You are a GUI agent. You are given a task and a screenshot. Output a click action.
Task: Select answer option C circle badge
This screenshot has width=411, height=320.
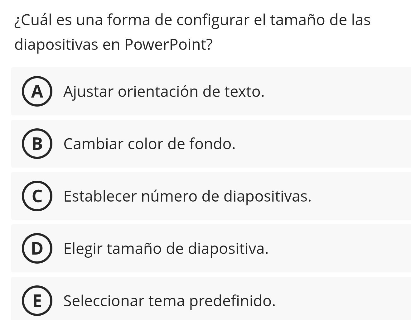click(x=37, y=196)
